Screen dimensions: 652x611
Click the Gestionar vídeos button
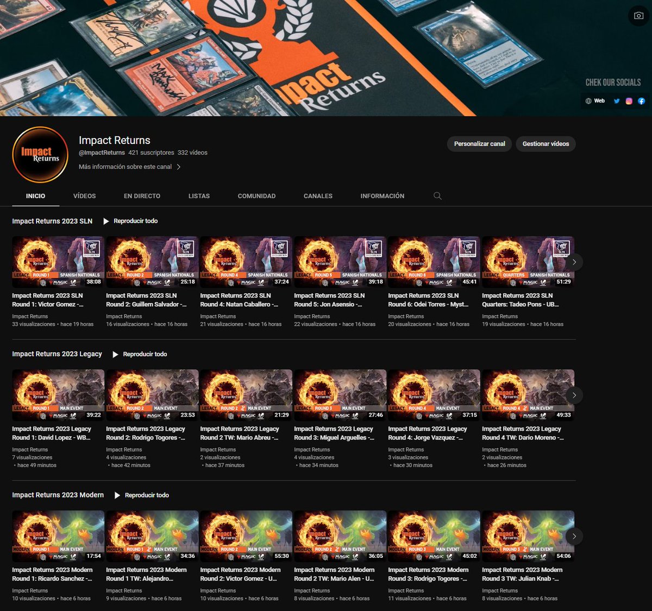coord(546,144)
